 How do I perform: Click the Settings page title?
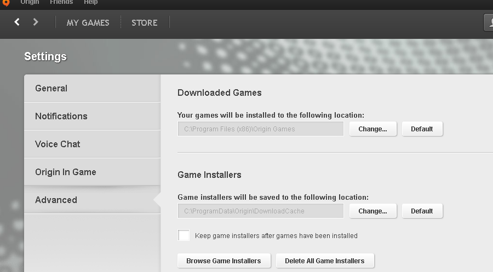click(x=45, y=56)
